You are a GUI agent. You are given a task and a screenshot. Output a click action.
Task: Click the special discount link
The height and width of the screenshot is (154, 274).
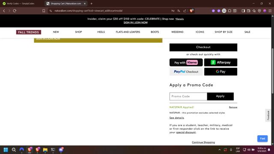pos(186,132)
